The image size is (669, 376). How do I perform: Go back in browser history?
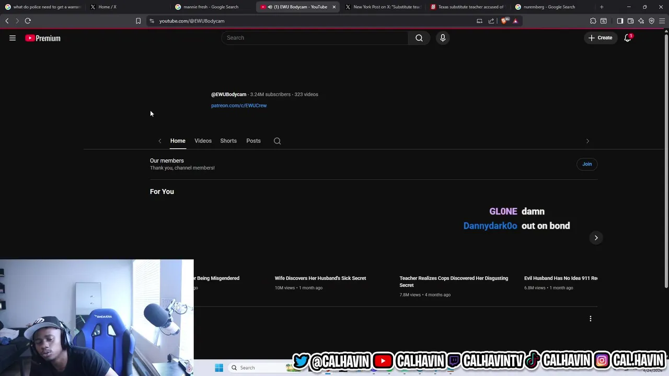click(x=7, y=21)
